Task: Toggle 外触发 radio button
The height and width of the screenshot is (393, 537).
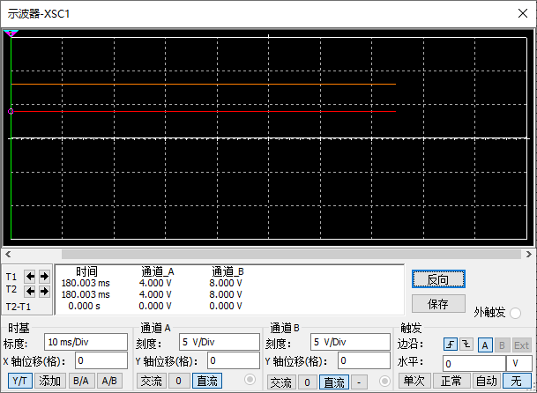Action: coord(515,313)
